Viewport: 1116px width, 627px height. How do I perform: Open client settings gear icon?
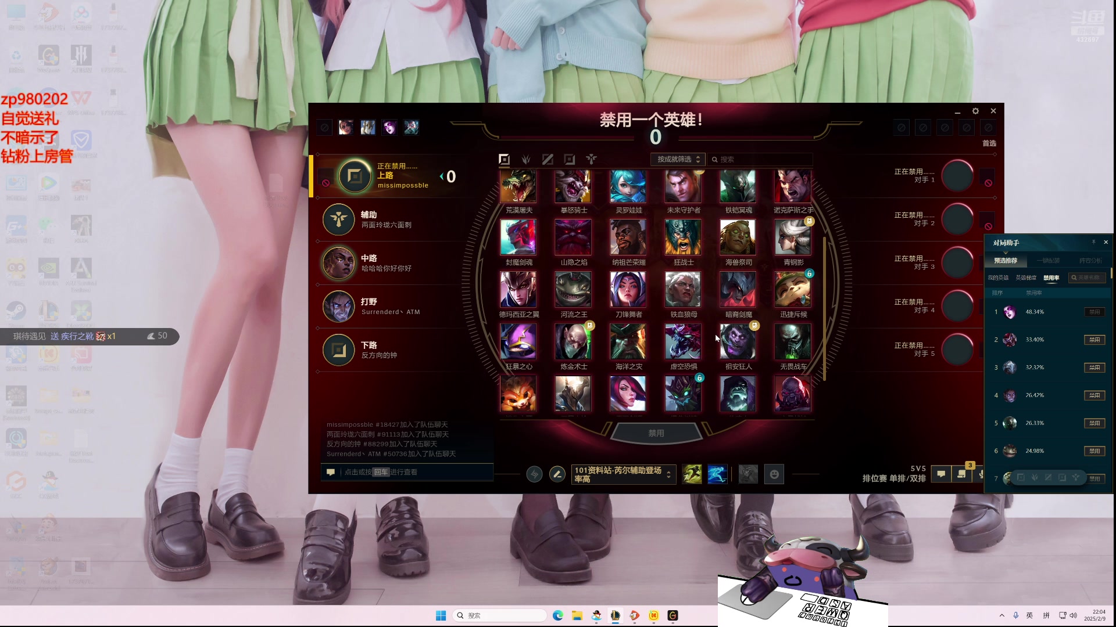[x=975, y=111]
